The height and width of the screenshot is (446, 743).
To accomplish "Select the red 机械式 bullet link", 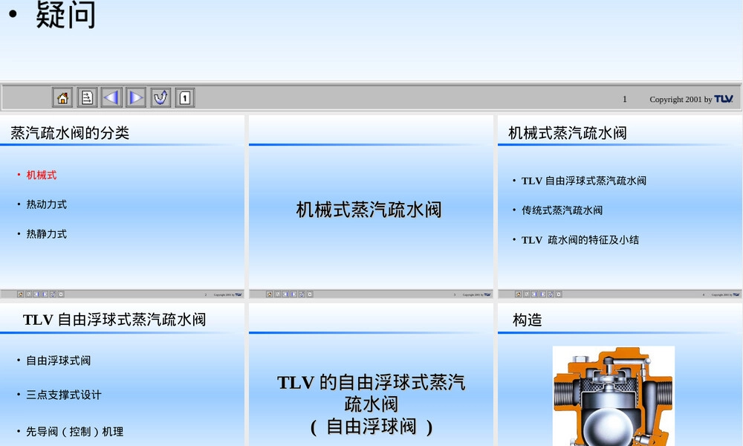I will tap(41, 175).
